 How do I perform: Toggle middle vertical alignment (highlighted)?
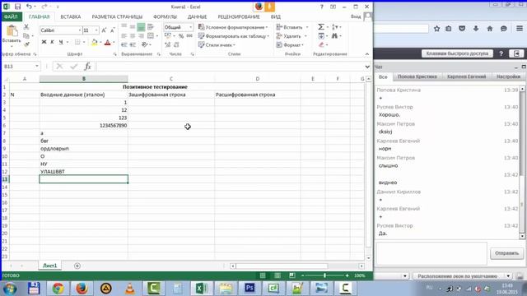click(x=141, y=27)
